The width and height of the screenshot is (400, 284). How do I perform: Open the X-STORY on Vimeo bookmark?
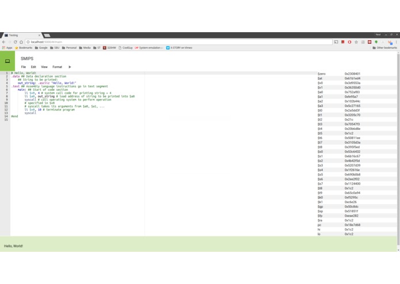click(x=179, y=48)
